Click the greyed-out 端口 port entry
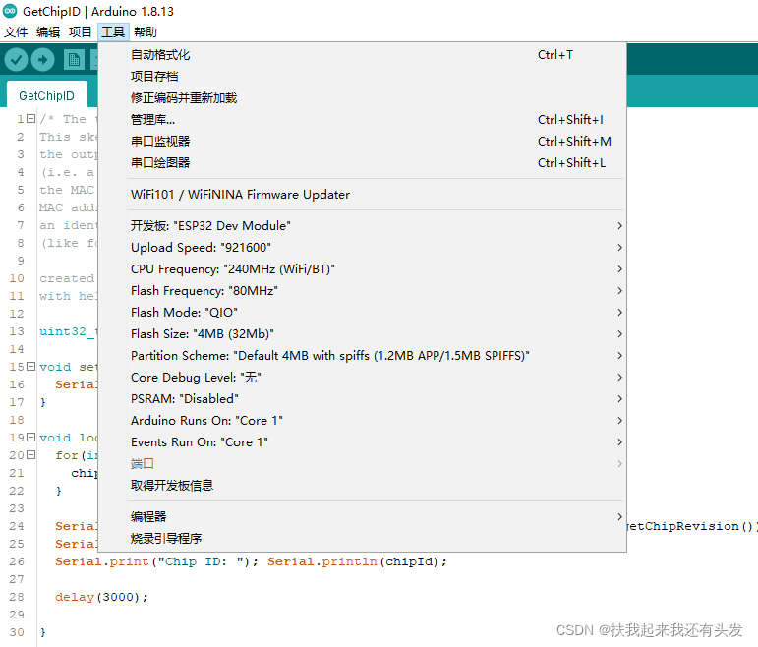Screen dimensions: 758x647 click(363, 464)
